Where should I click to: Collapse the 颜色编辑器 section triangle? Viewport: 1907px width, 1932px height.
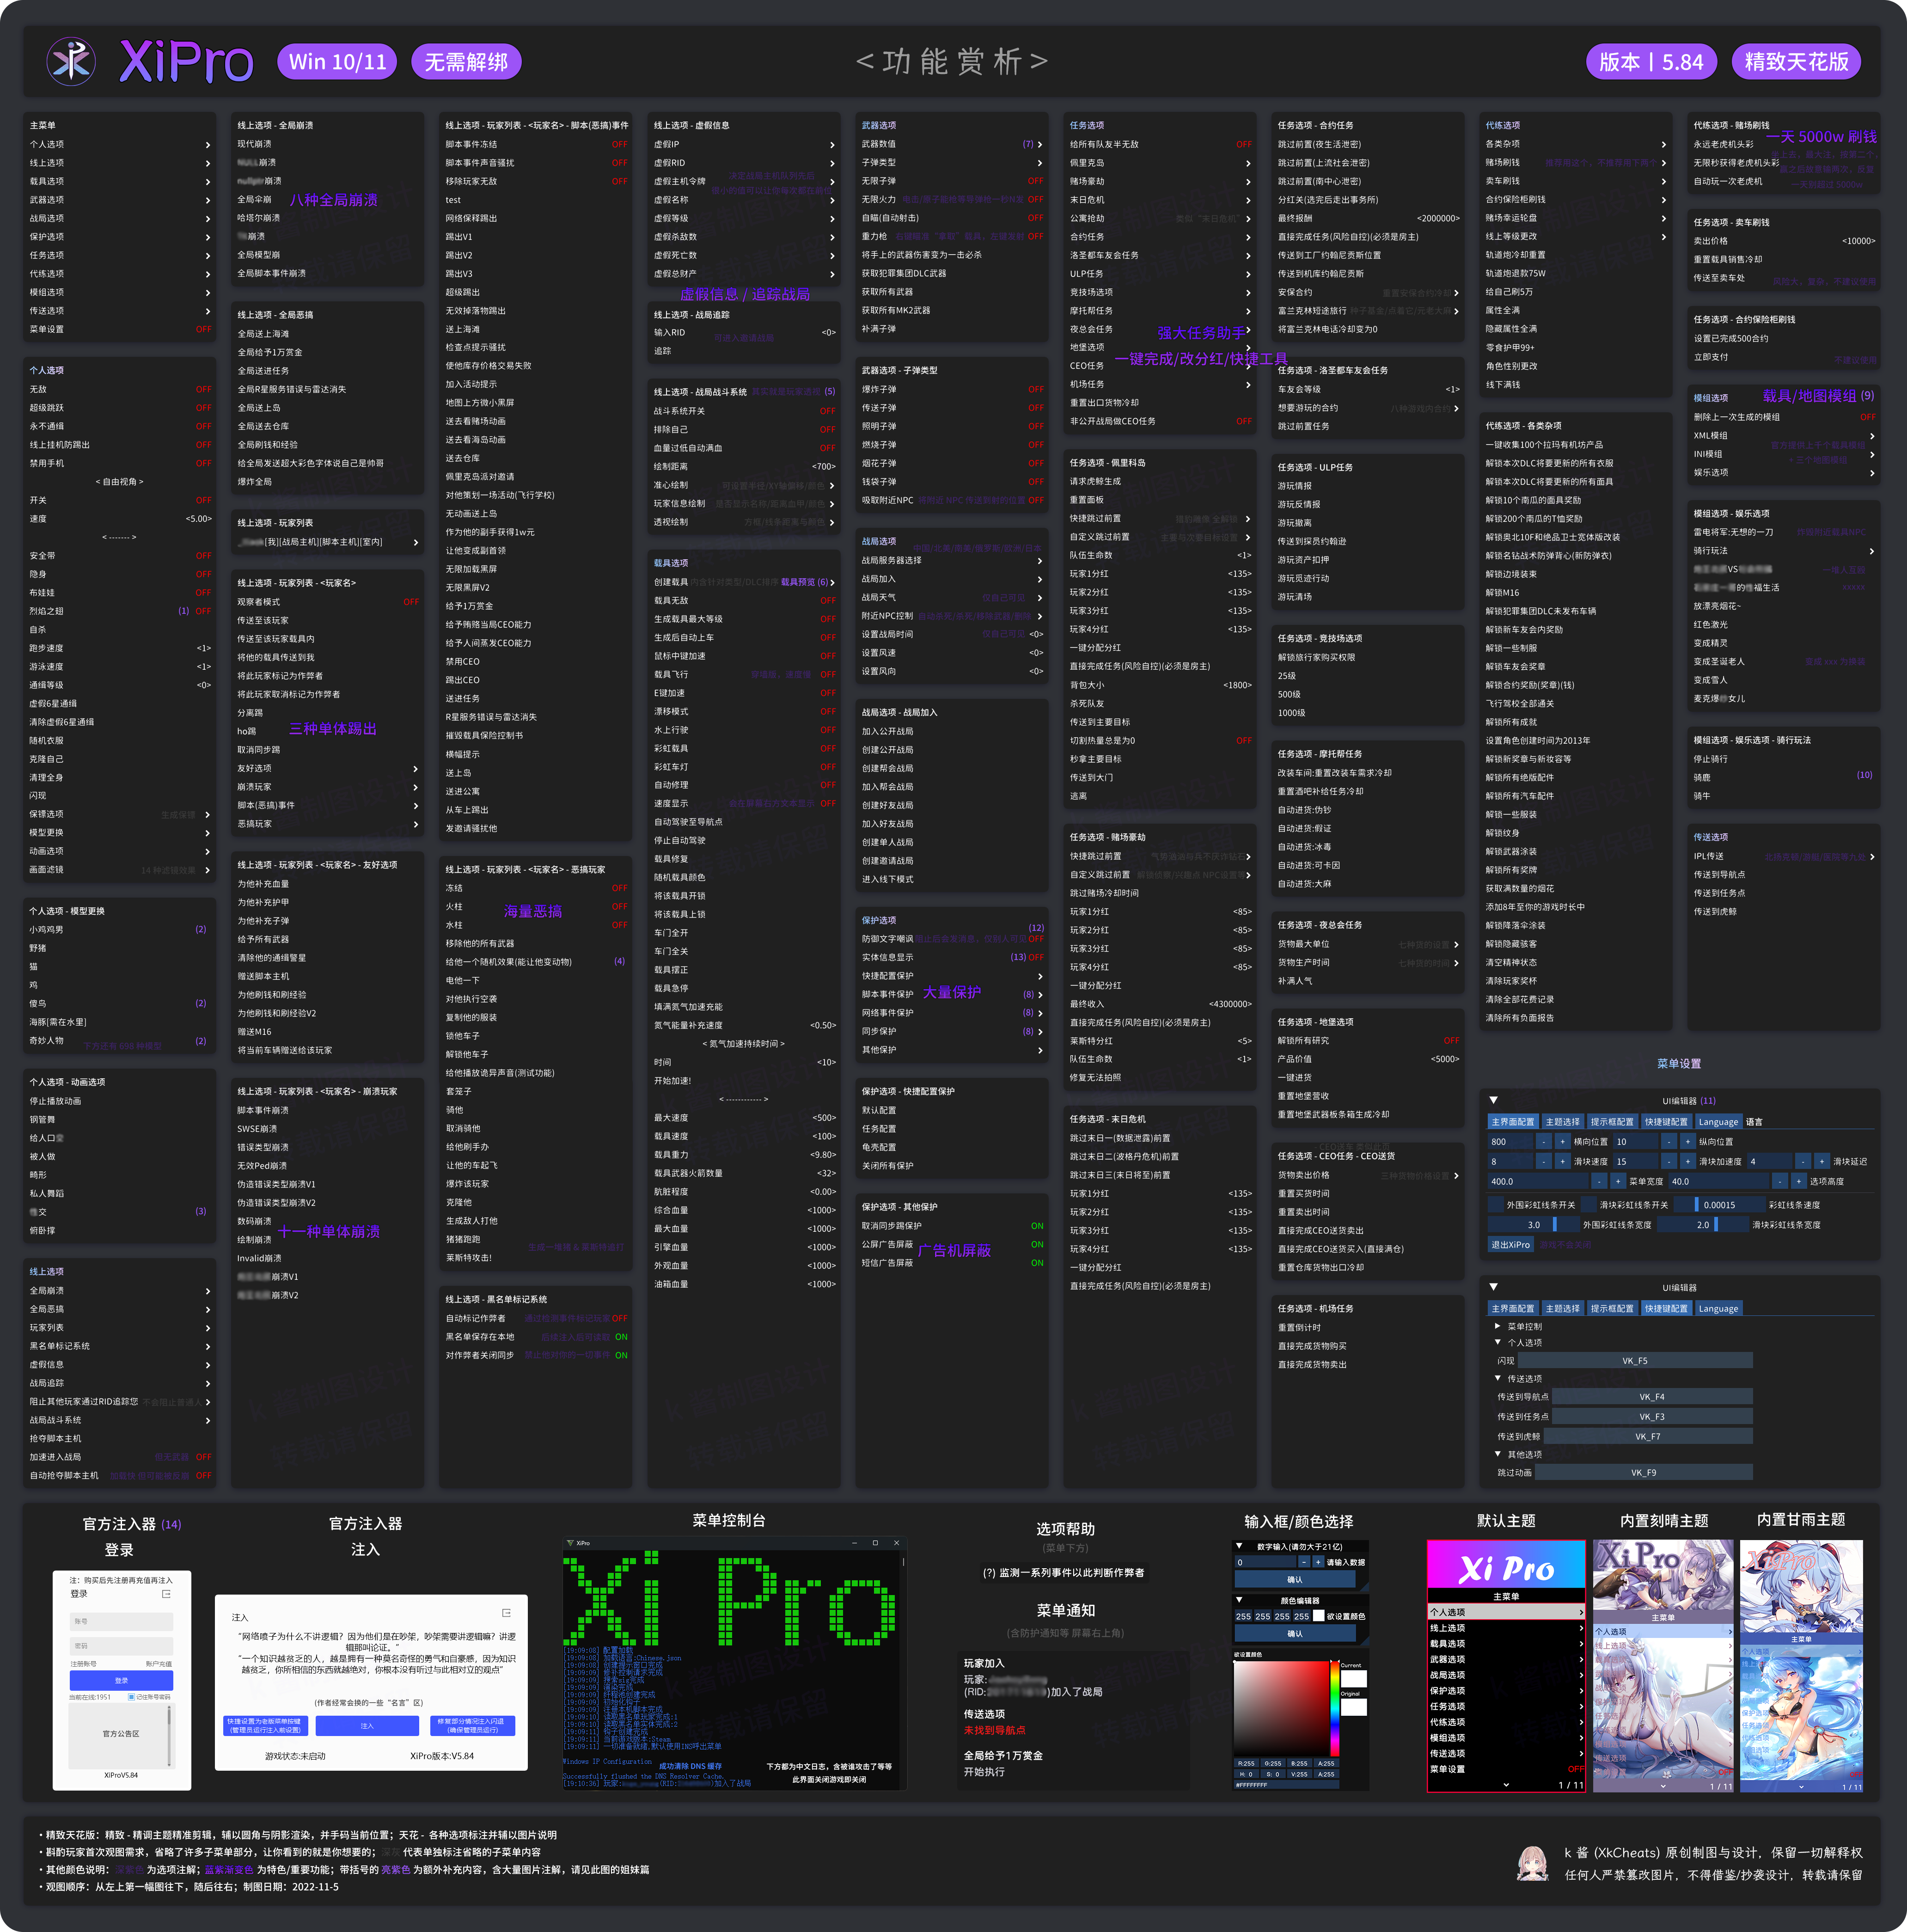pyautogui.click(x=1240, y=1600)
